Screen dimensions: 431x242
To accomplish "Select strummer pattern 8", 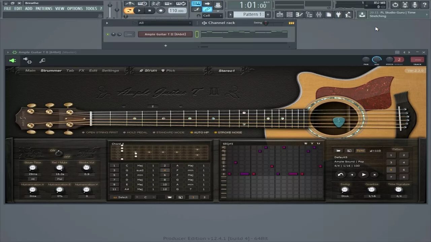I will (404, 177).
